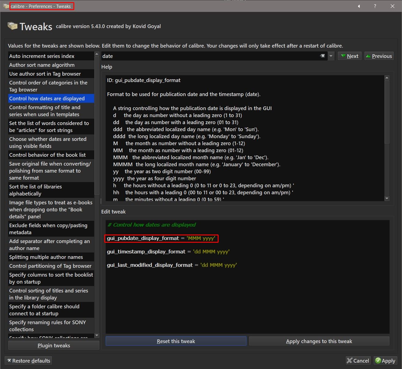Go to the Next search match

click(x=349, y=56)
